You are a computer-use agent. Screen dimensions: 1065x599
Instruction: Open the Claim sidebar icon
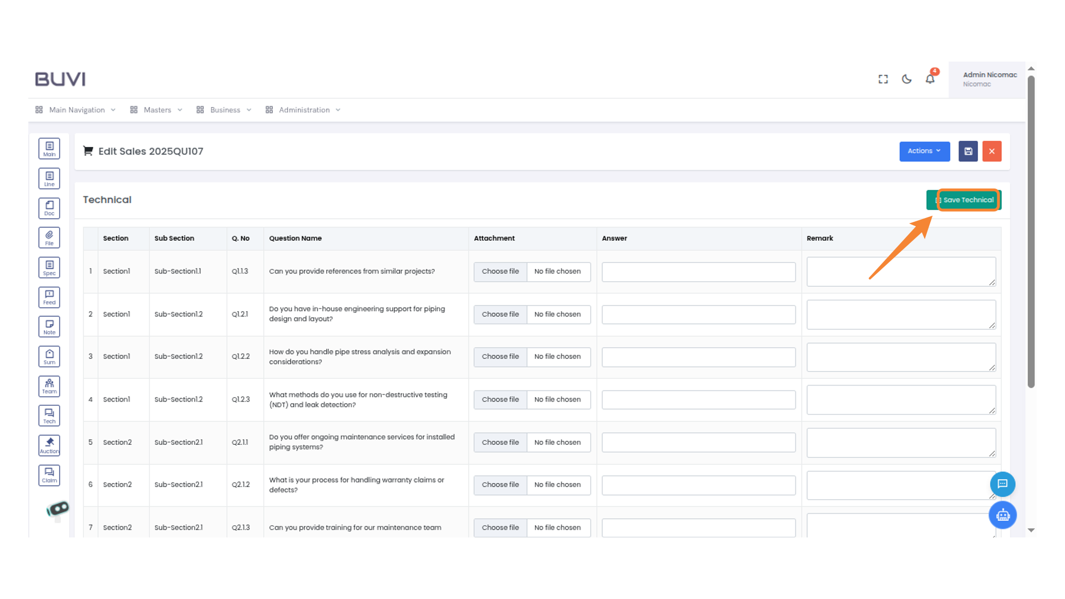point(49,475)
